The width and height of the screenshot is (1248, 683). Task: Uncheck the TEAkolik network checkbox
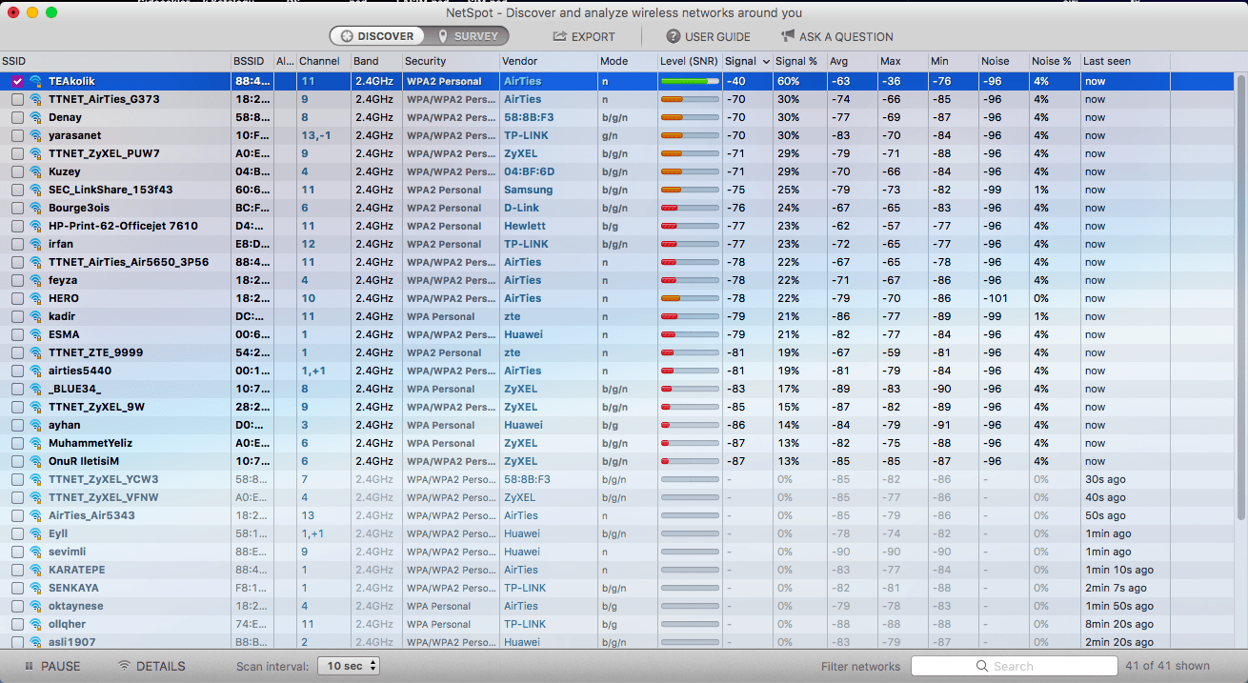[17, 81]
